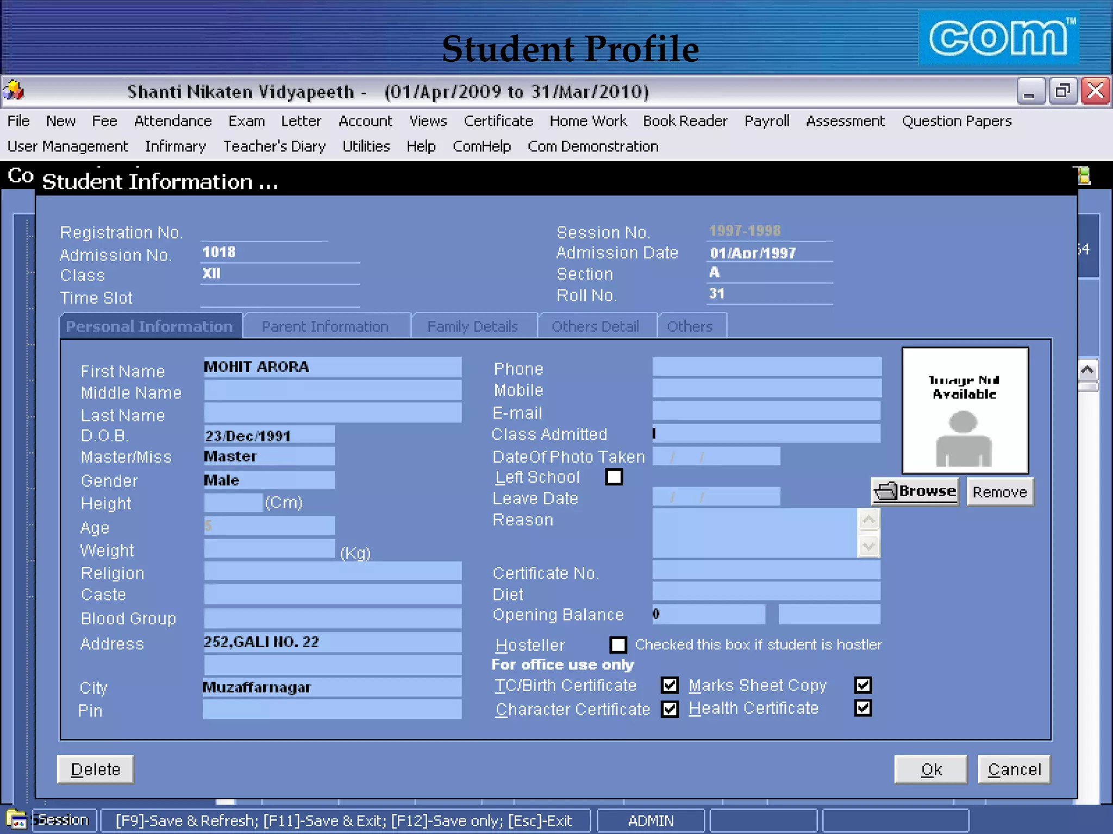Open the Home Work menu
The height and width of the screenshot is (834, 1113).
click(588, 121)
